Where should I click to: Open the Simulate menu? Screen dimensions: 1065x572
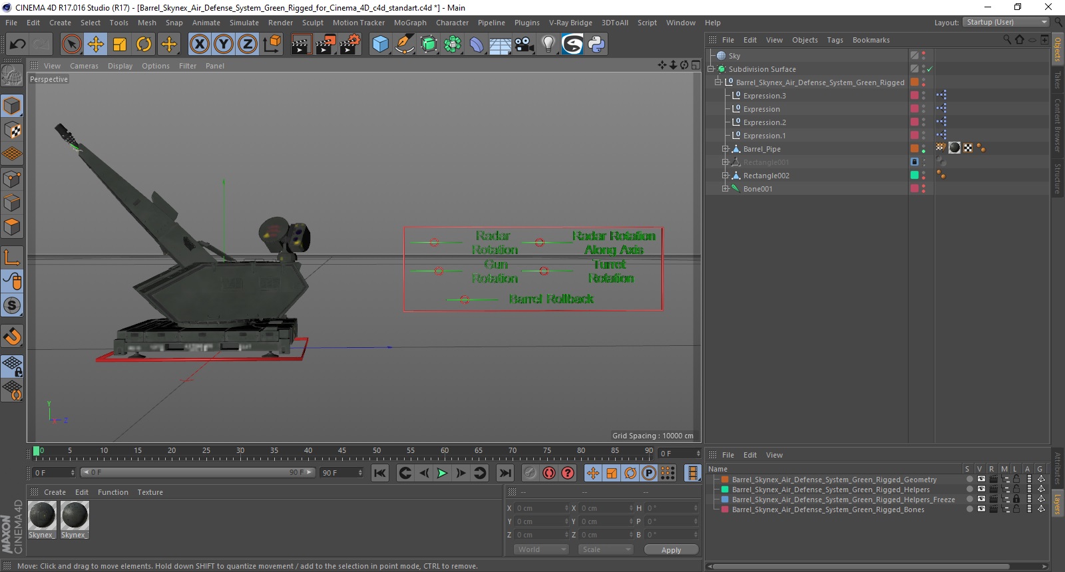(x=244, y=23)
